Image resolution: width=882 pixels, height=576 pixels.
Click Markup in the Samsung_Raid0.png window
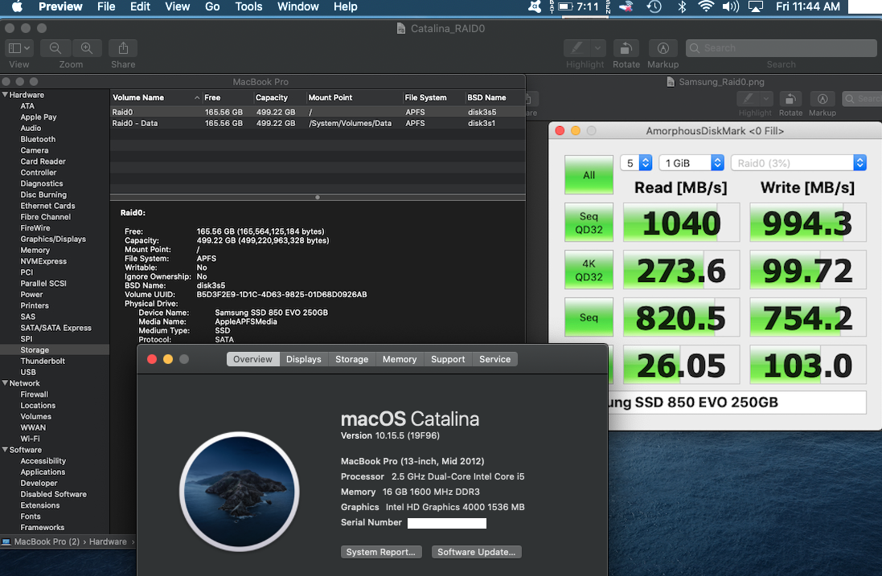(823, 99)
